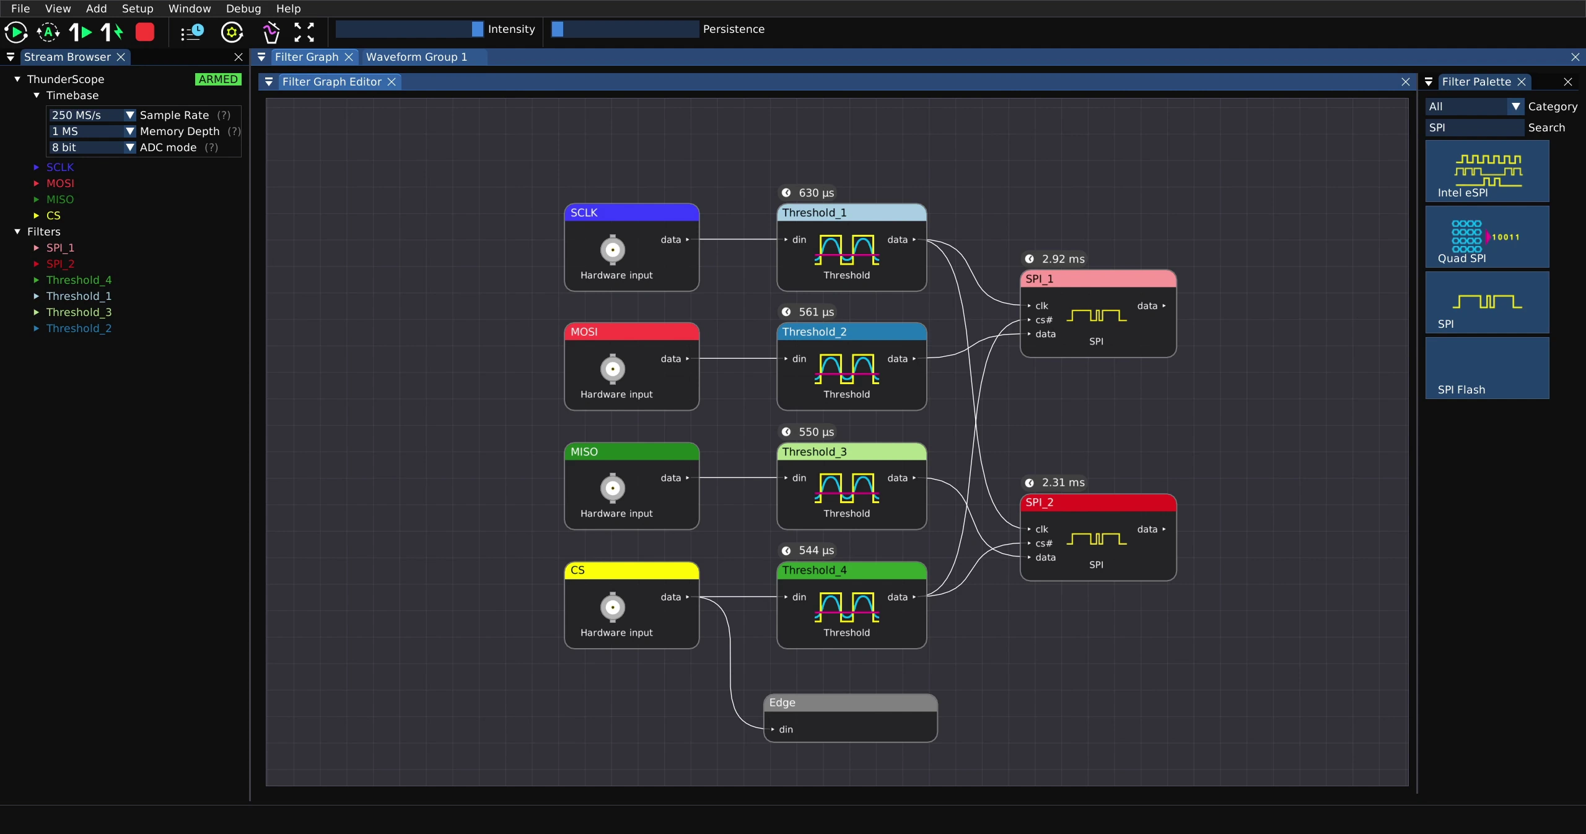This screenshot has height=834, width=1586.
Task: Click the Search field containing SPI
Action: 1474,128
